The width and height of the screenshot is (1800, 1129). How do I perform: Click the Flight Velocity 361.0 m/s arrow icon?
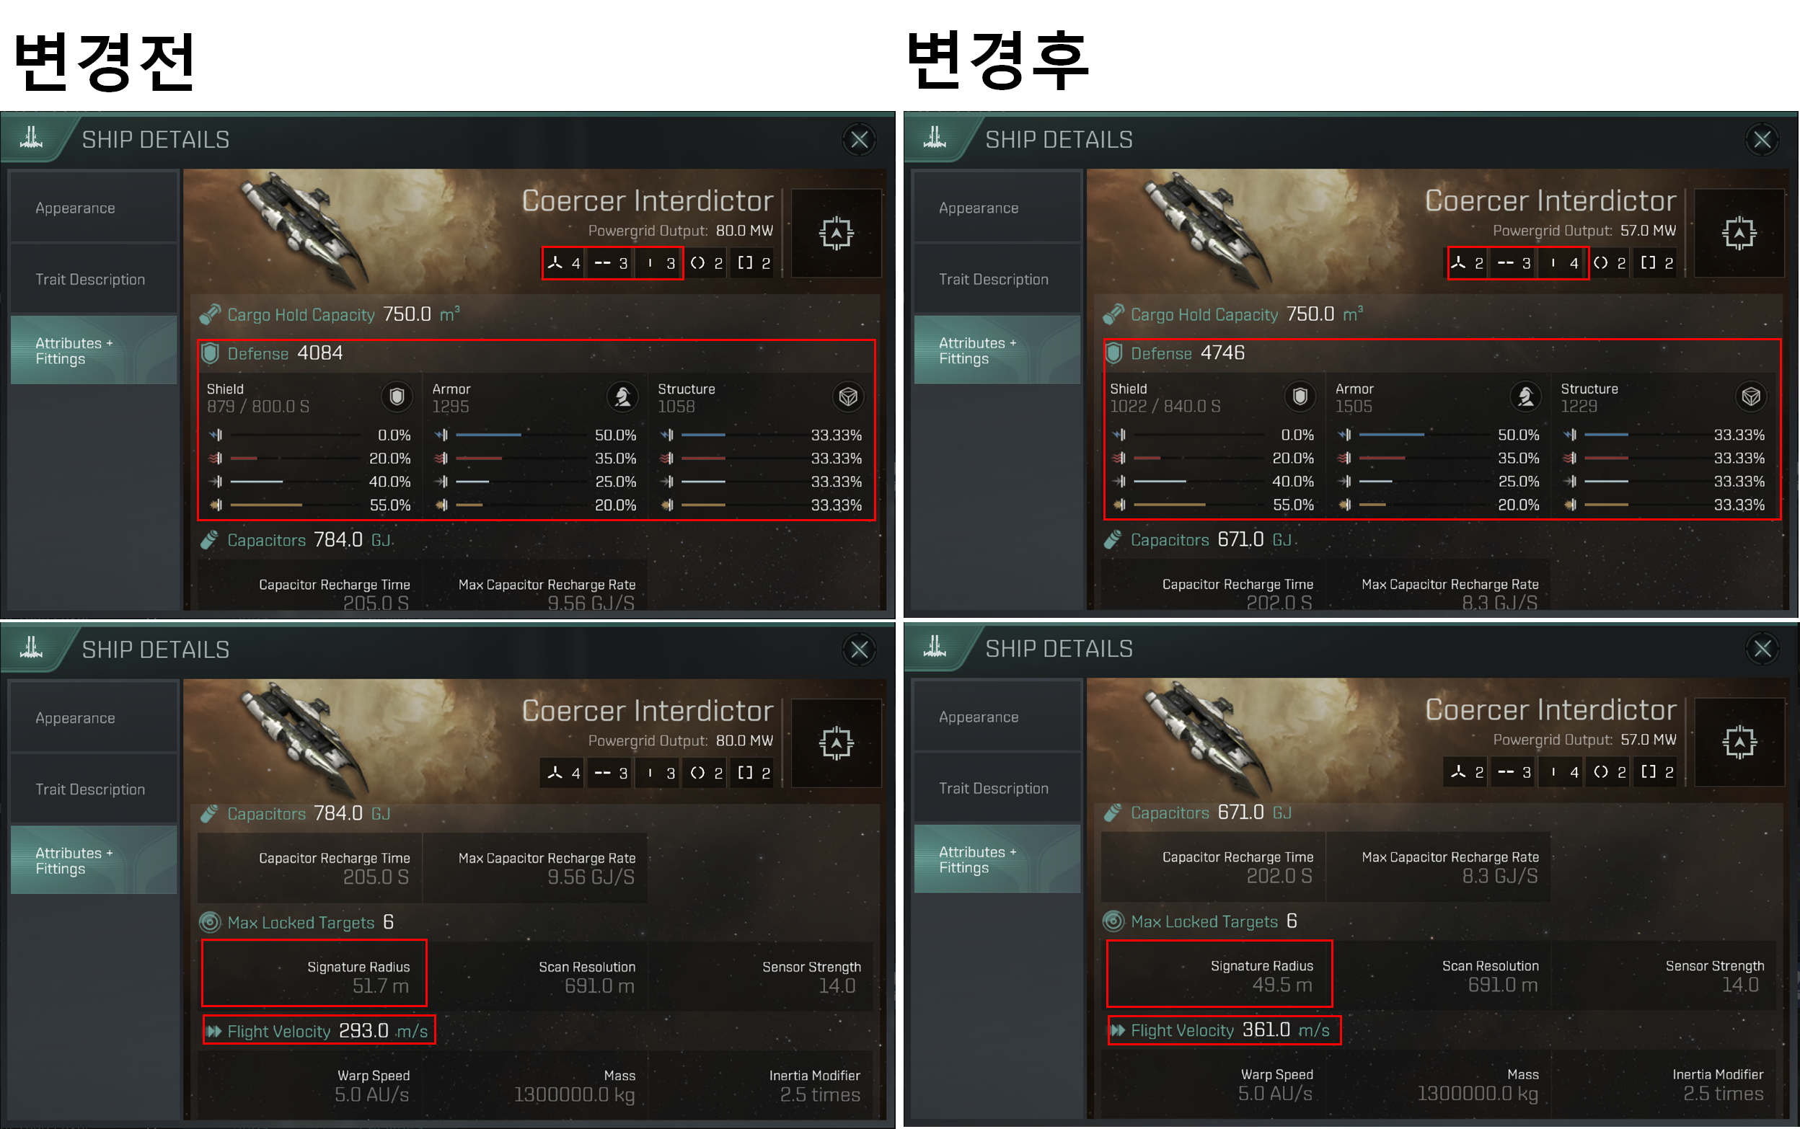point(1117,1030)
